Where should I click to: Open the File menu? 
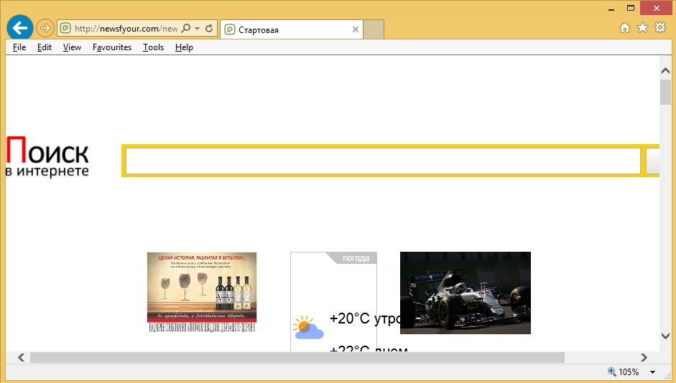coord(19,47)
